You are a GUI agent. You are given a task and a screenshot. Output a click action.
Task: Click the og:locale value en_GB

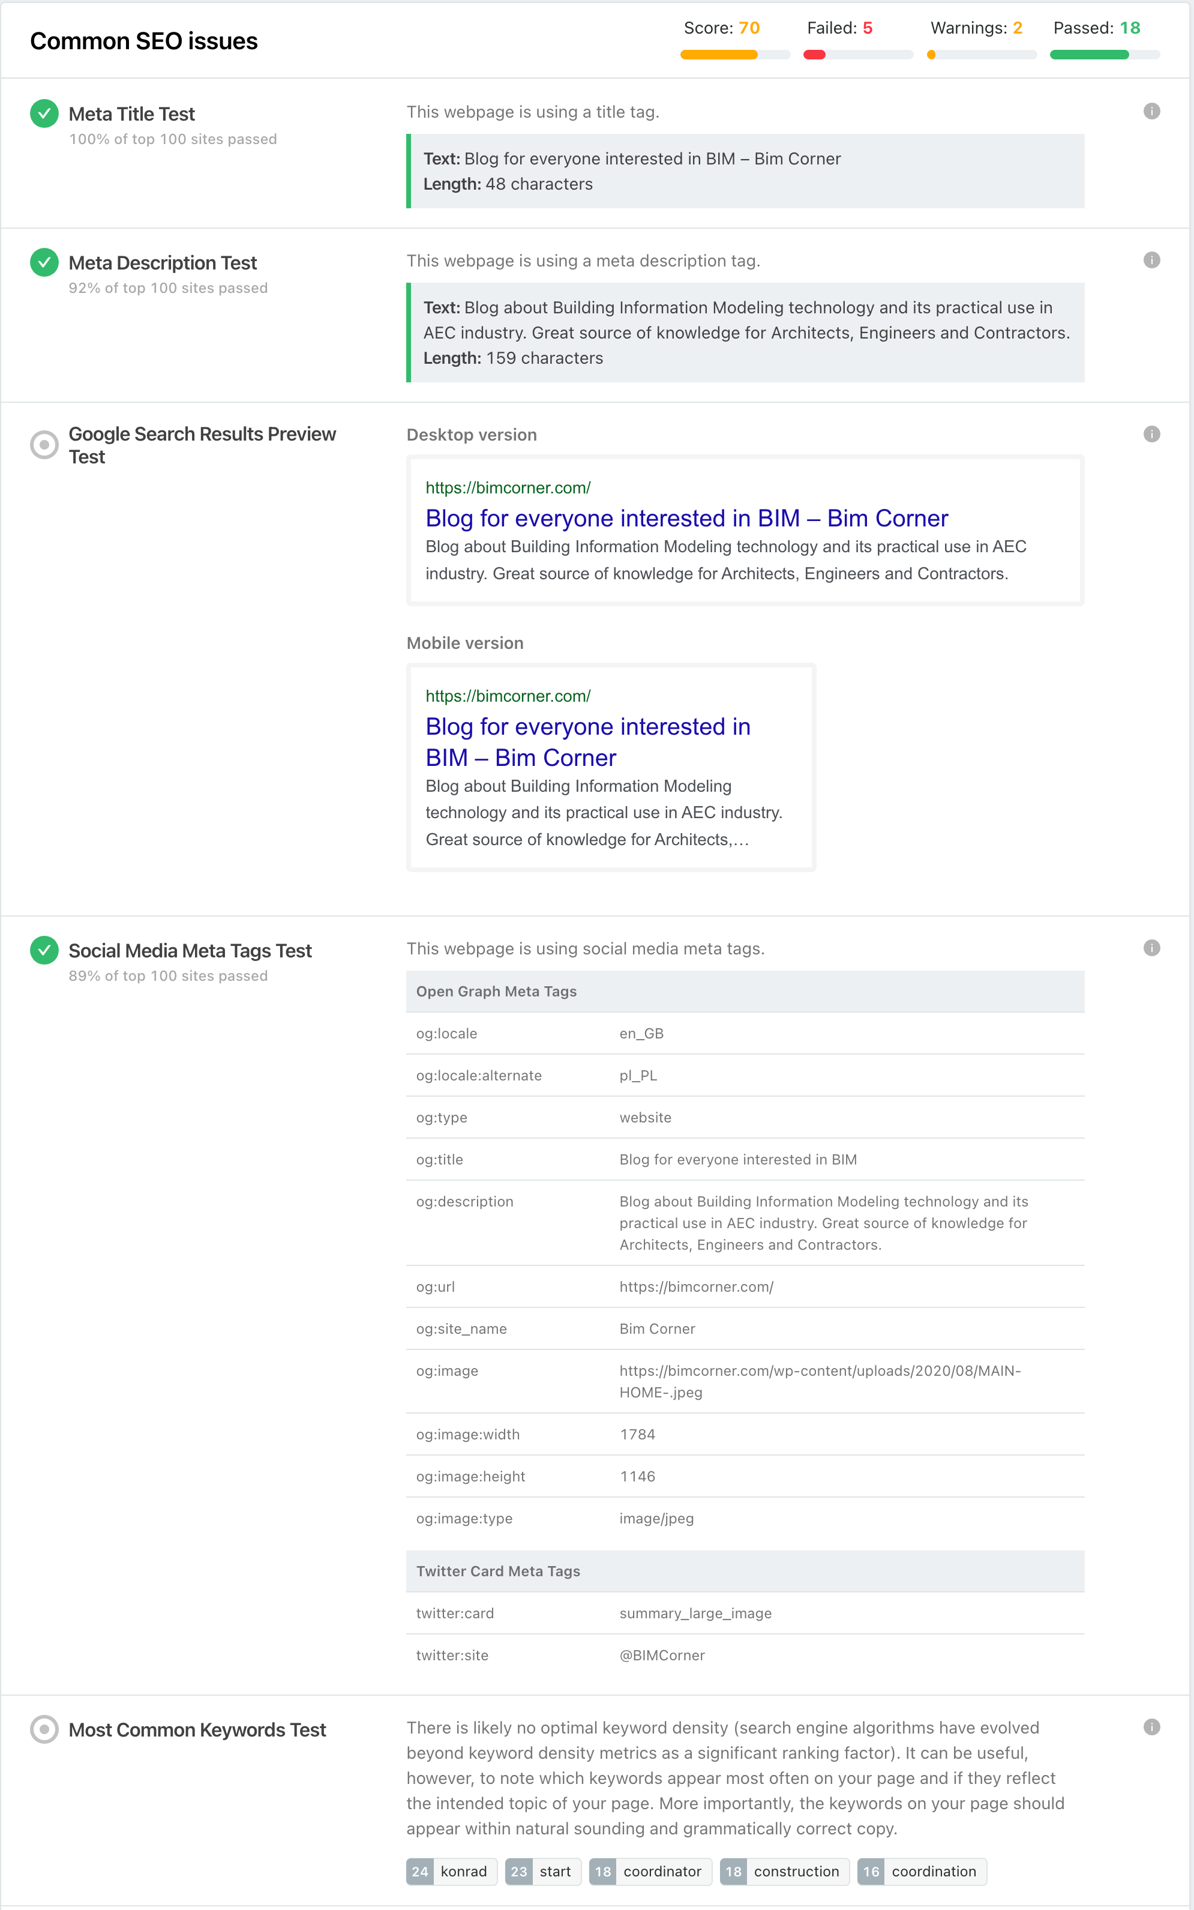641,1034
